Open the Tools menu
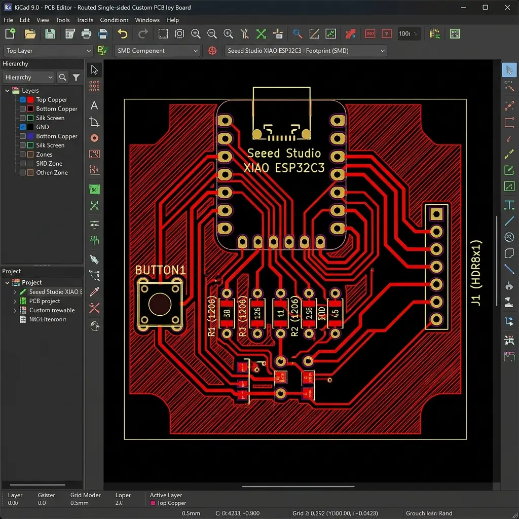 (62, 20)
